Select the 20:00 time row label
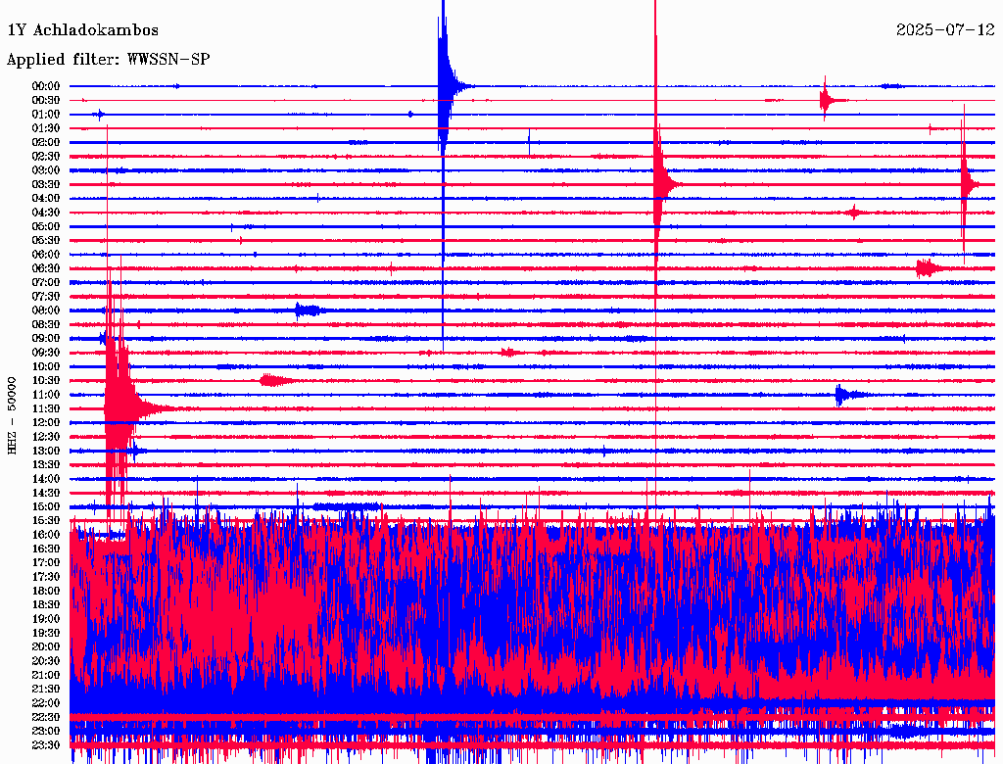Viewport: 1003px width, 764px height. (x=46, y=647)
